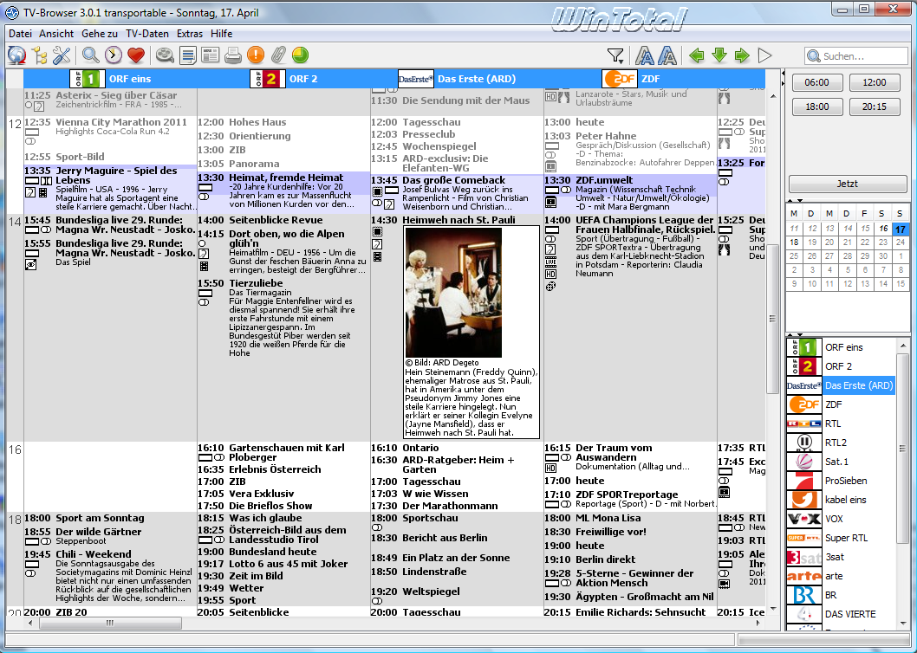Select Super RTL in the channel list
The image size is (917, 653).
[841, 538]
